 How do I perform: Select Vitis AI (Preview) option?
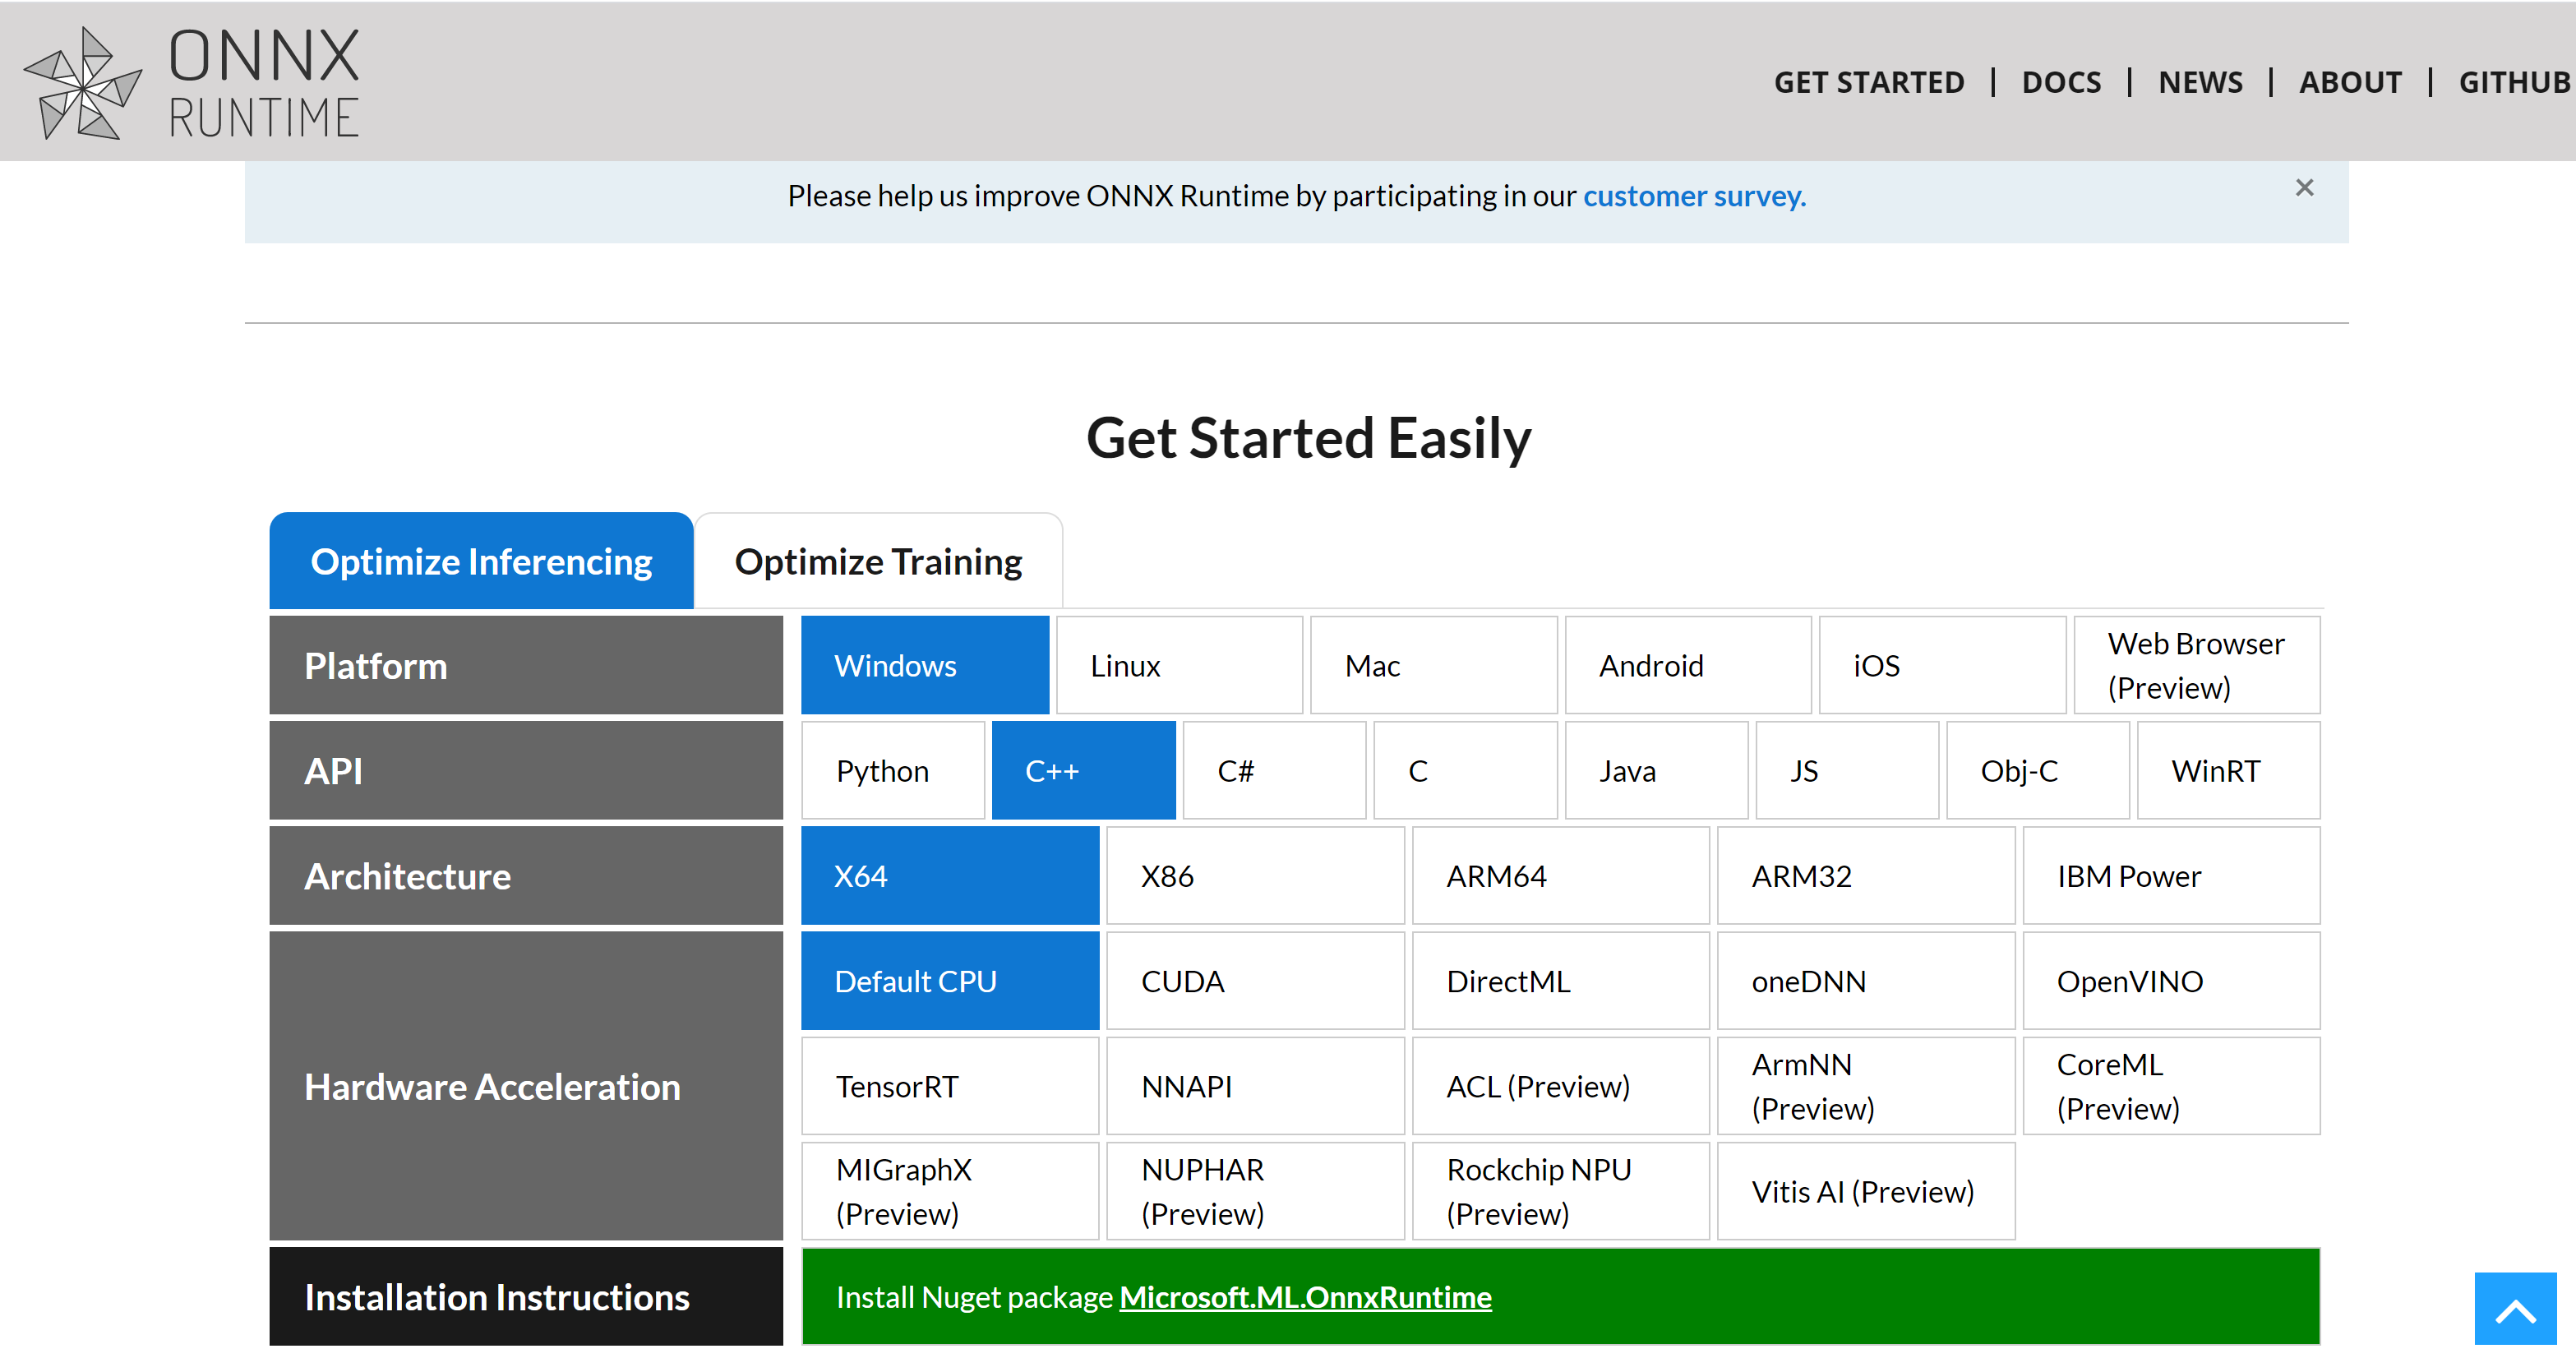point(1865,1191)
